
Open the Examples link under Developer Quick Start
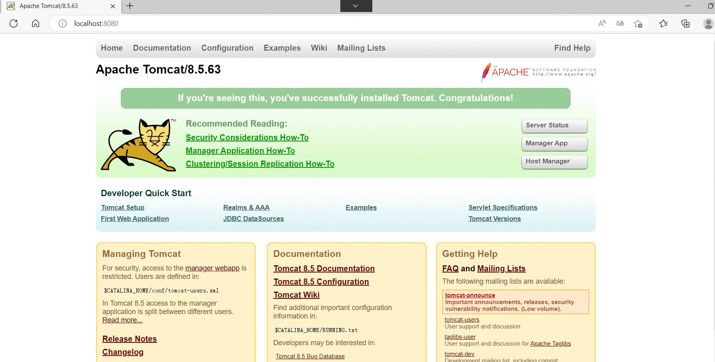[361, 207]
